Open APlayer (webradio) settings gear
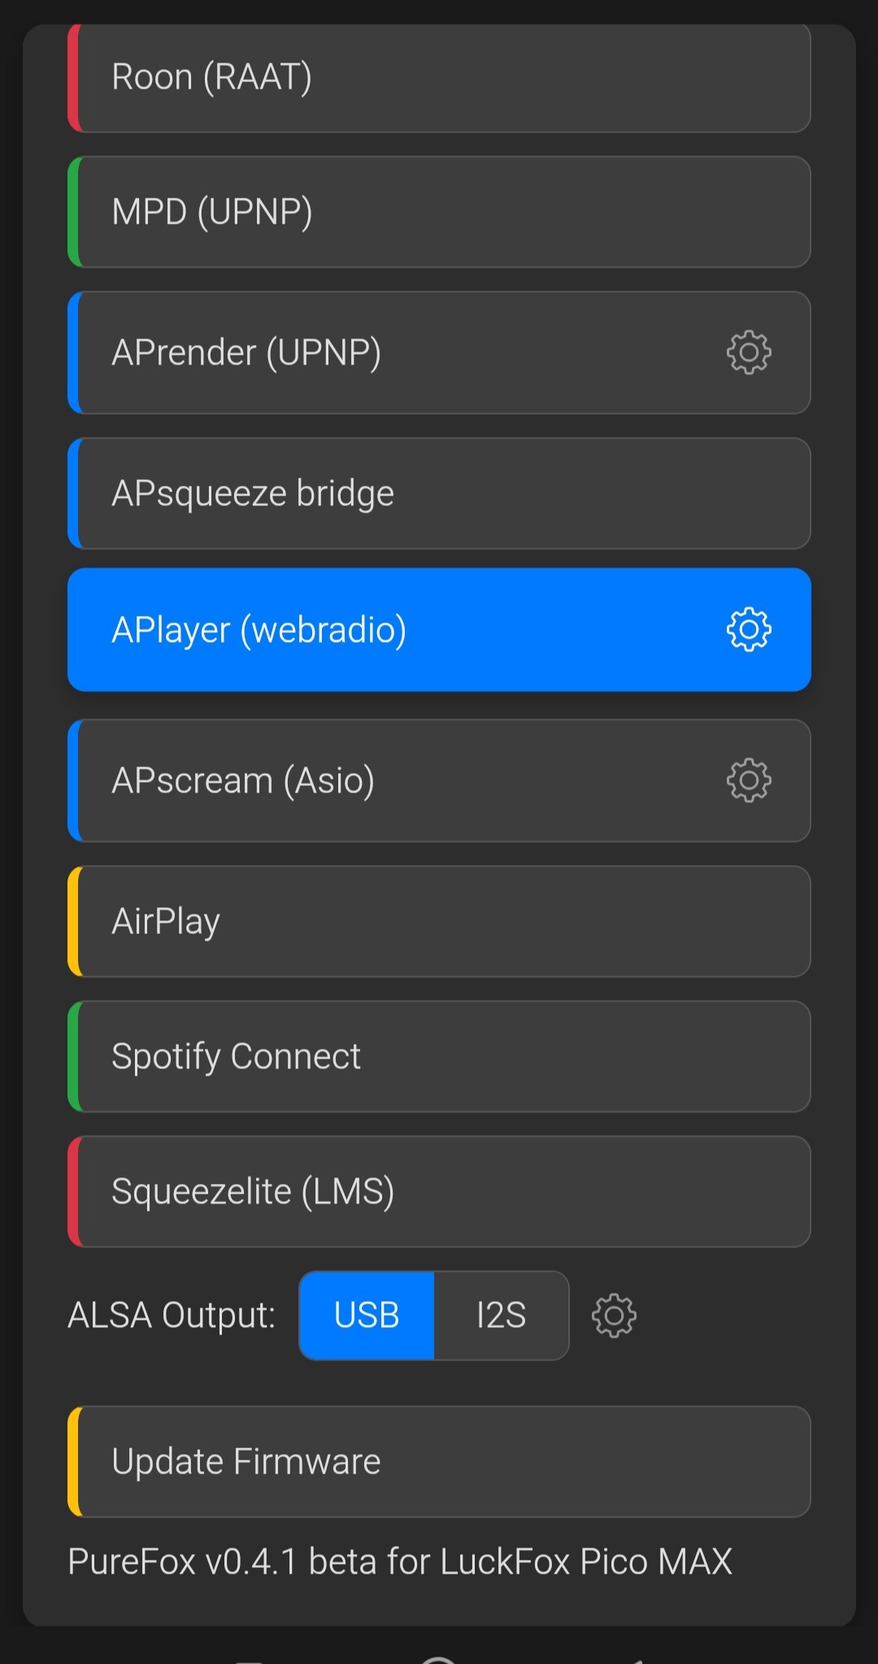The width and height of the screenshot is (878, 1664). (x=748, y=629)
